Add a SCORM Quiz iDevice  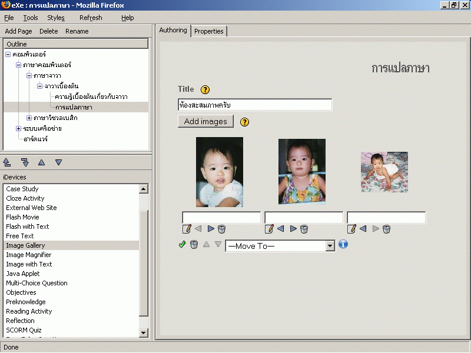point(24,330)
